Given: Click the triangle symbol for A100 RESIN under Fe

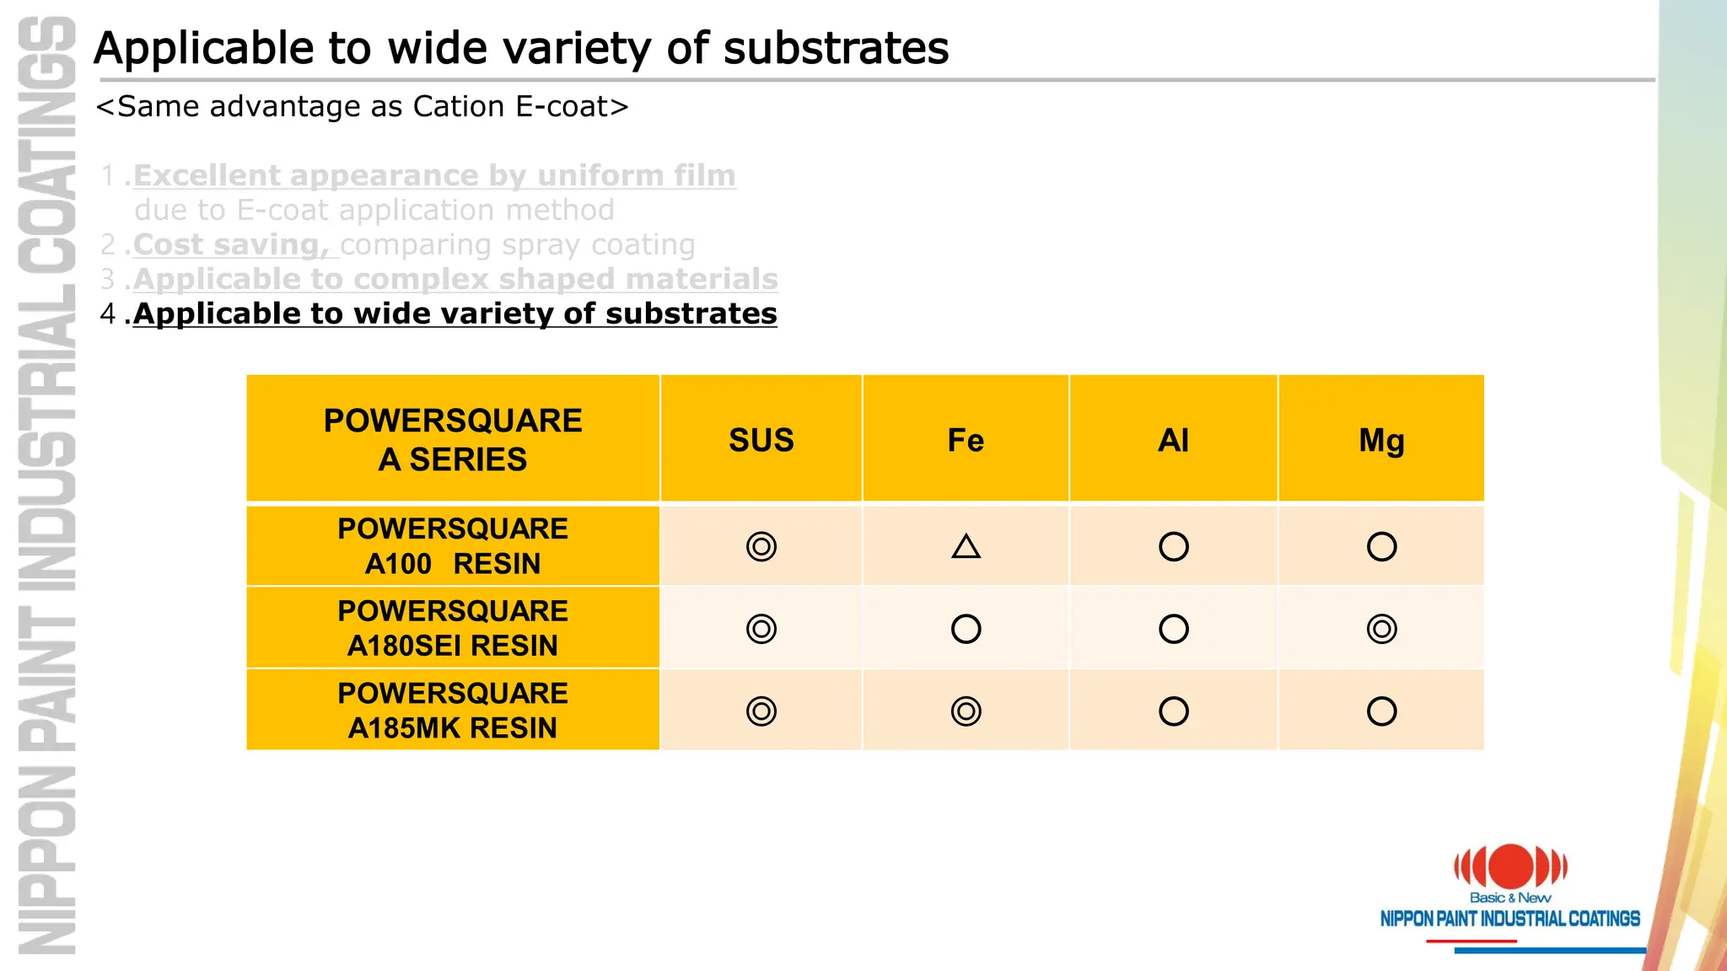Looking at the screenshot, I should pos(966,547).
